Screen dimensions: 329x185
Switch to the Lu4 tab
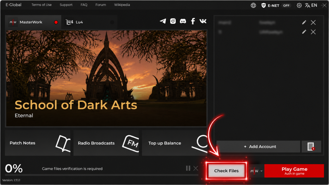pyautogui.click(x=89, y=22)
